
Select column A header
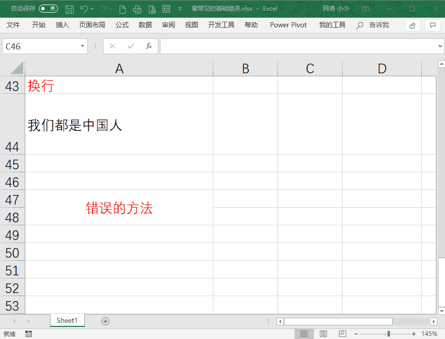tap(119, 69)
